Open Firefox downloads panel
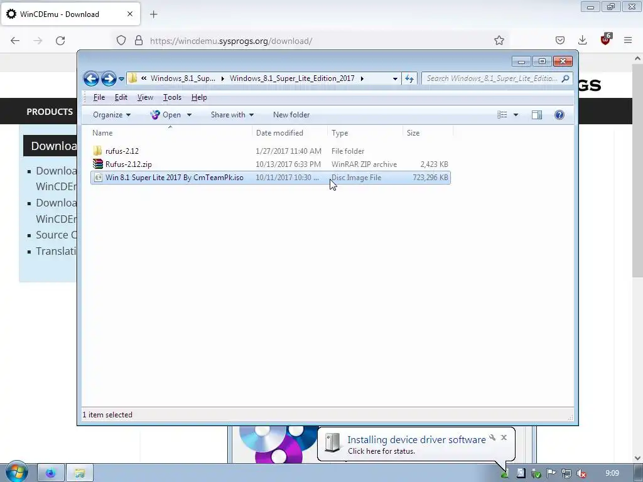 pyautogui.click(x=582, y=40)
